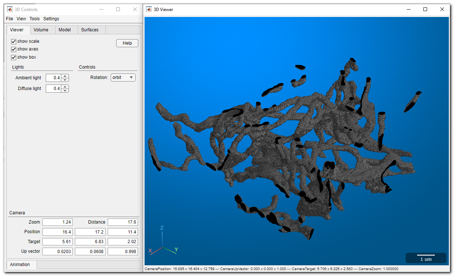Click the MATLAB icon in 3D Viewer title bar
Image resolution: width=454 pixels, height=276 pixels.
[x=149, y=10]
